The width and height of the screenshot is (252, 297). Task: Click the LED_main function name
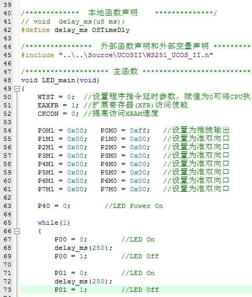(x=59, y=80)
